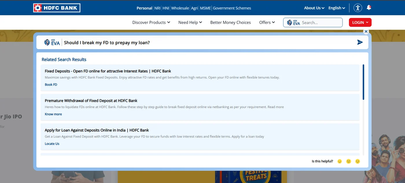This screenshot has width=405, height=183.
Task: Open the LOGIN dropdown button
Action: coord(360,23)
